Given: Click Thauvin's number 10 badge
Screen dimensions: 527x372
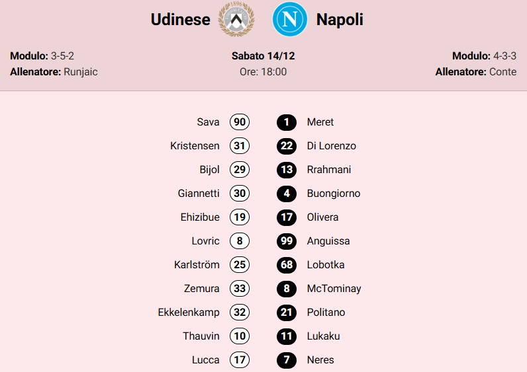Looking at the screenshot, I should click(240, 336).
